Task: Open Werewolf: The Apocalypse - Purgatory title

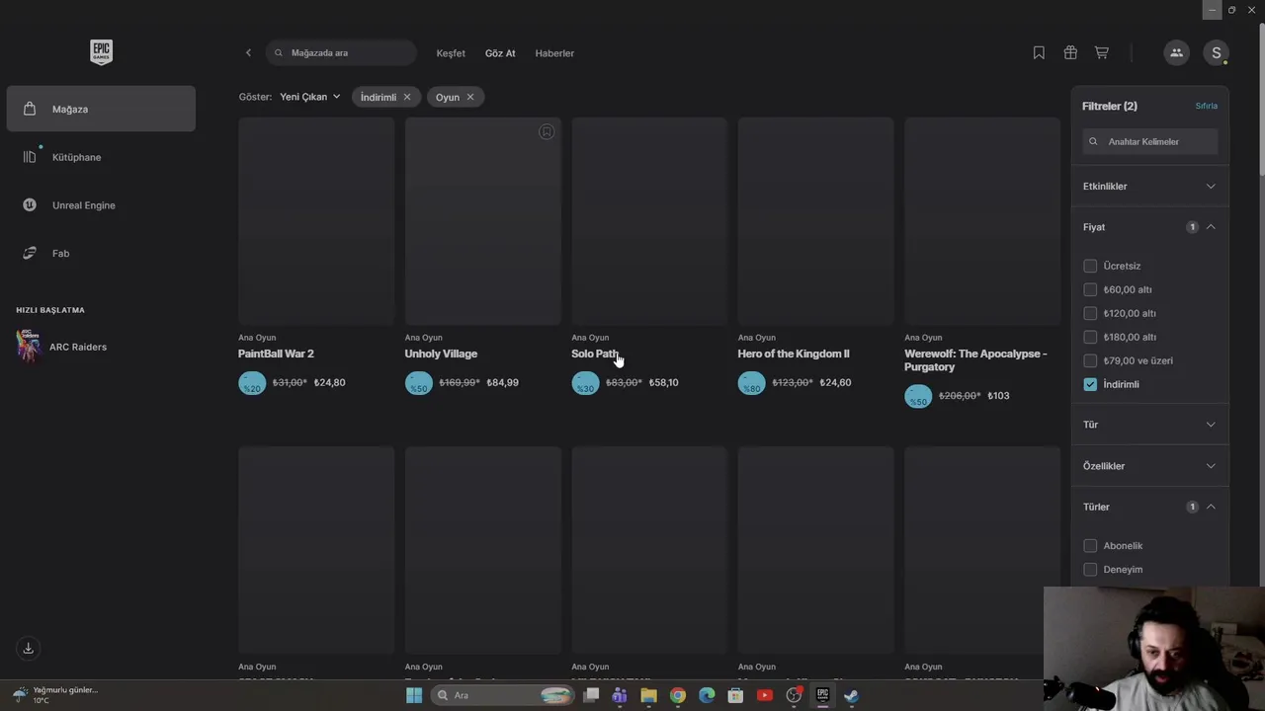Action: tap(975, 360)
